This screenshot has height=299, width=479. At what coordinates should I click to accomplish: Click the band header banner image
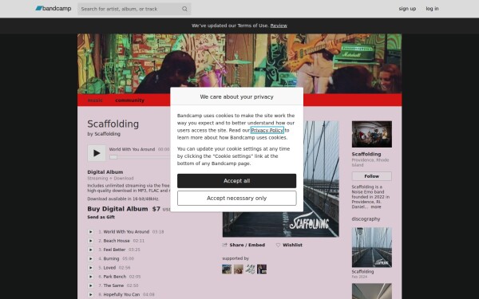pyautogui.click(x=239, y=64)
